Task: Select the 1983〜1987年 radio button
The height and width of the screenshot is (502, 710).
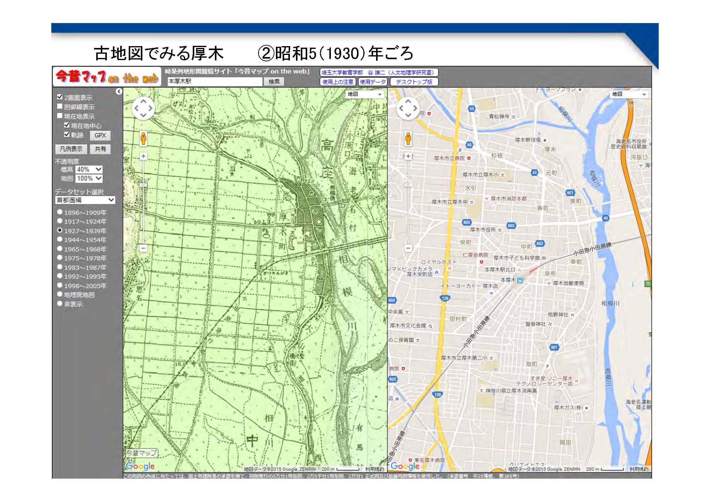Action: coord(60,267)
